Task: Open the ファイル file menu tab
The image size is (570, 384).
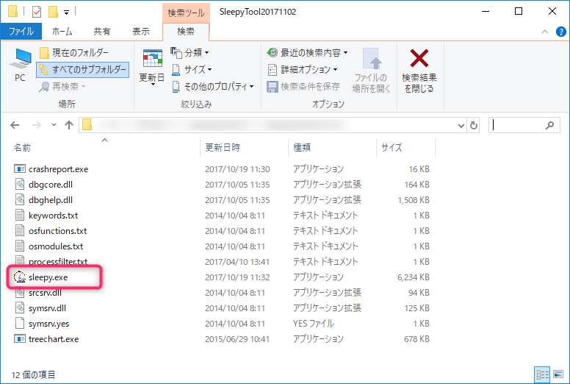Action: click(21, 32)
